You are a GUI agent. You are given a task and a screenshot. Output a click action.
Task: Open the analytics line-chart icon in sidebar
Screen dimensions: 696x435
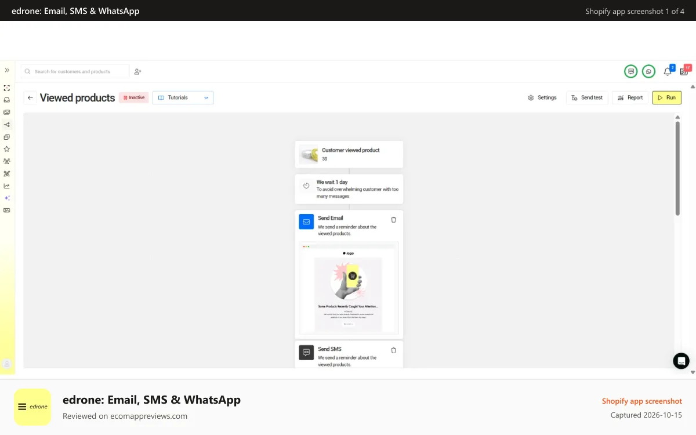click(7, 186)
